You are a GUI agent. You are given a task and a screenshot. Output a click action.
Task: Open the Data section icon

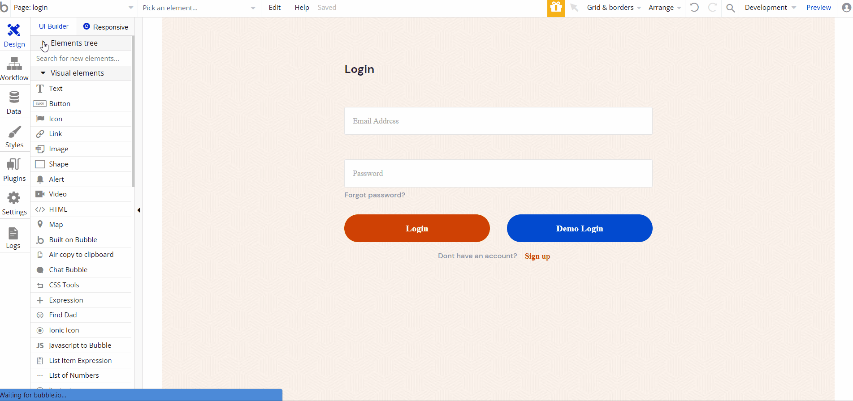[x=14, y=97]
